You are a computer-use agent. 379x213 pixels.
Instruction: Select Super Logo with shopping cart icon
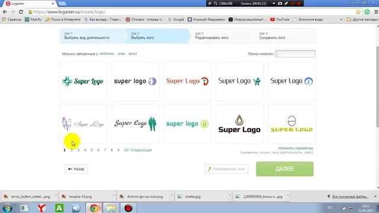click(239, 81)
